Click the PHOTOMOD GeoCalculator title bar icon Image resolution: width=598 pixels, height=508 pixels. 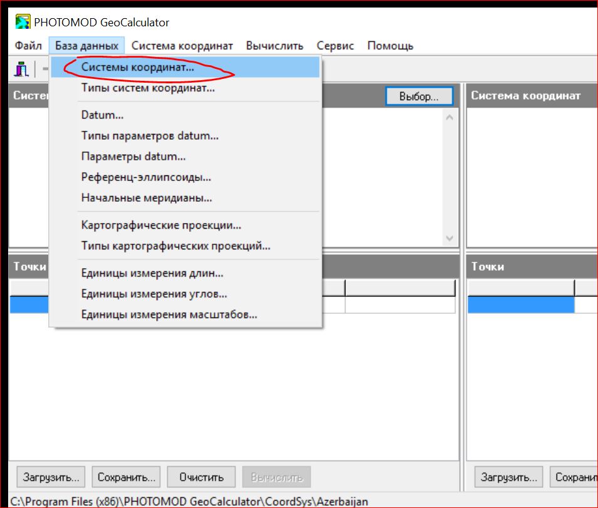tap(23, 21)
